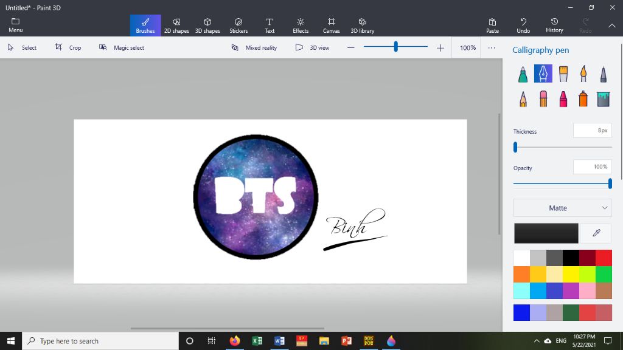Open Word from the taskbar
The height and width of the screenshot is (350, 623).
pyautogui.click(x=279, y=341)
